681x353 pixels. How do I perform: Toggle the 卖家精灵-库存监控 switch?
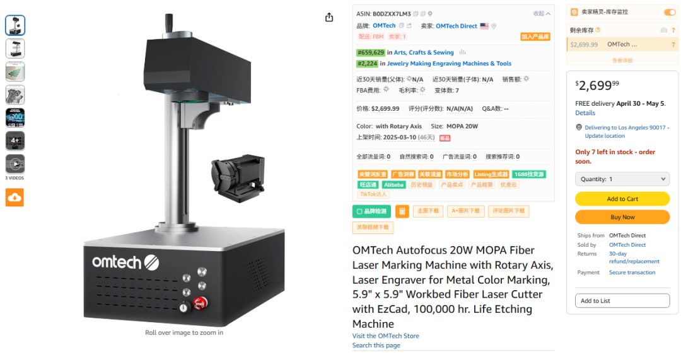click(x=670, y=12)
